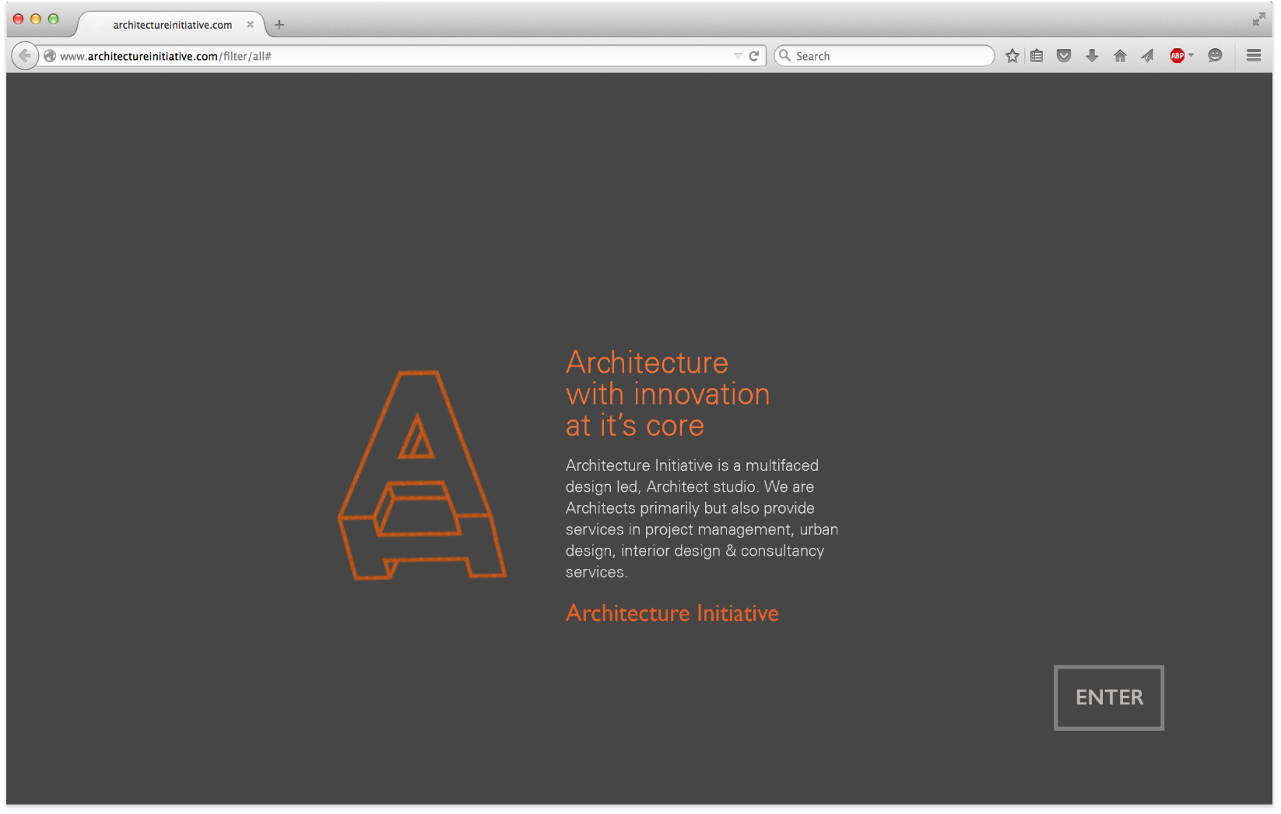1281x814 pixels.
Task: Click the "design led, Architect studio" paragraph line
Action: [690, 487]
